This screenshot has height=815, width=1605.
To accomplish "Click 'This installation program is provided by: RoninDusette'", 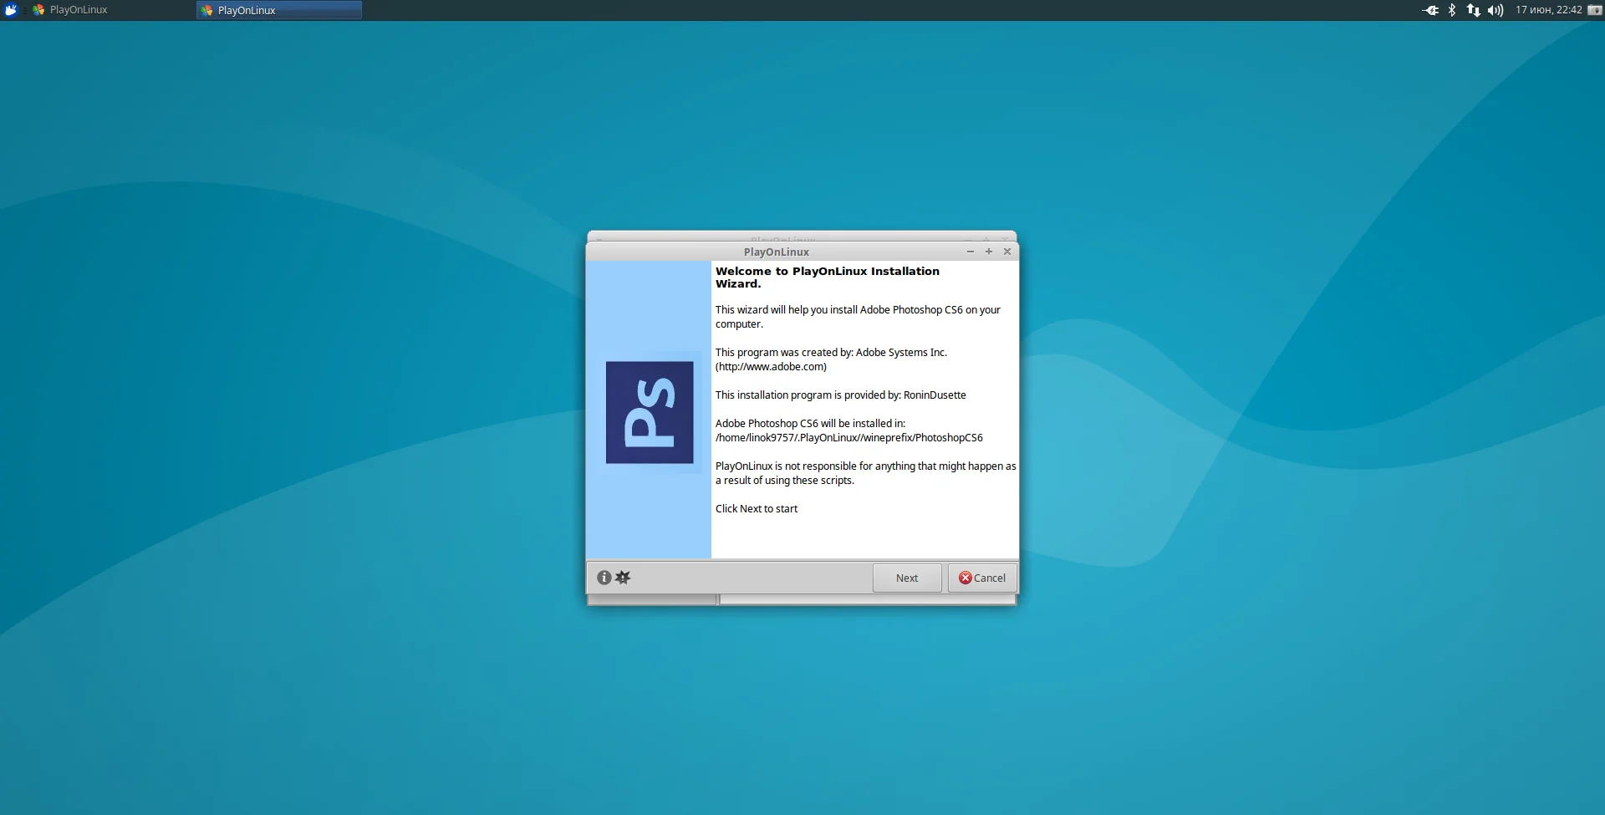I will (x=841, y=395).
